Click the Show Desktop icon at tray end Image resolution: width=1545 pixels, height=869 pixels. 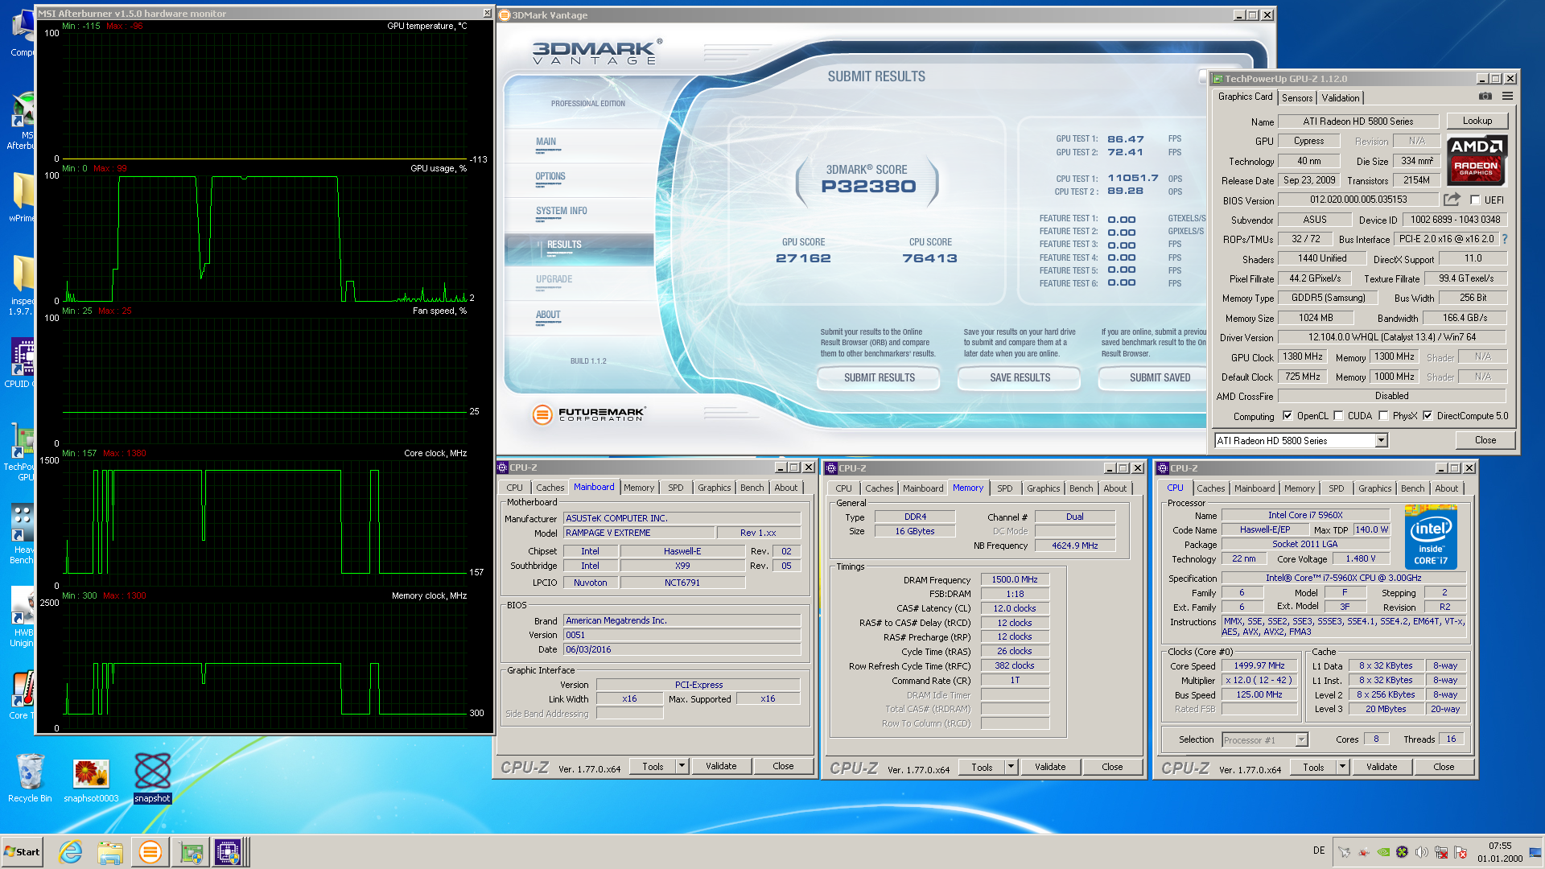coord(1535,852)
